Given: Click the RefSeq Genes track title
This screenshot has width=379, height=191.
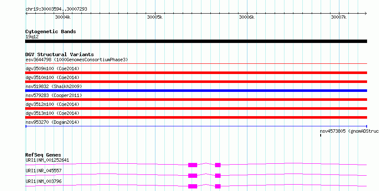Looking at the screenshot, I should (x=43, y=155).
